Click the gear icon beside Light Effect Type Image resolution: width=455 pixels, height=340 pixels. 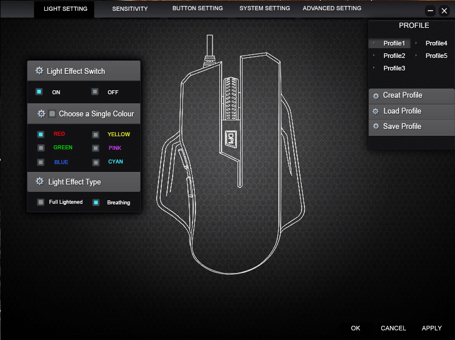(39, 182)
